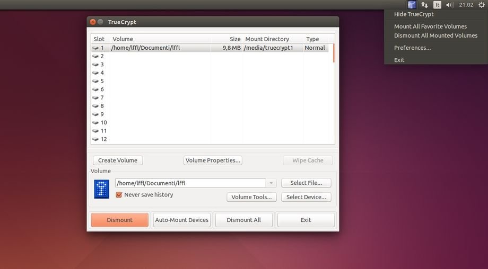The height and width of the screenshot is (269, 488).
Task: Select drive icon of slot 9
Action: [95, 114]
